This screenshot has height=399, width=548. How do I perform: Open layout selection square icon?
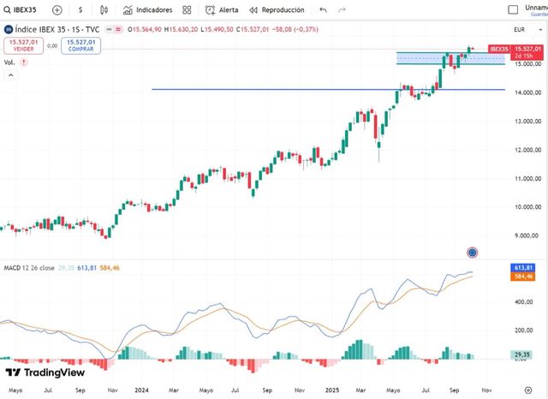tap(512, 10)
